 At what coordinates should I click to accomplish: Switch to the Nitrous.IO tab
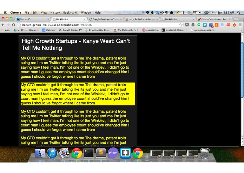(x=32, y=19)
